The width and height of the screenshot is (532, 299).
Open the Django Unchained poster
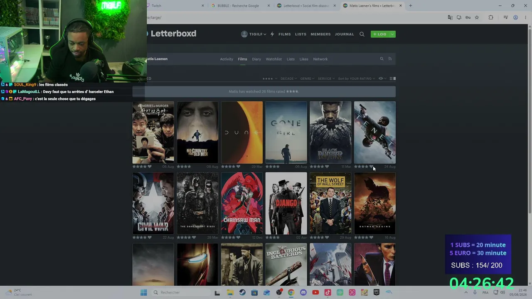tap(286, 203)
